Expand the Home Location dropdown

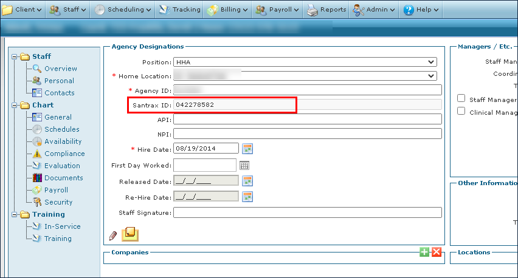click(305, 76)
